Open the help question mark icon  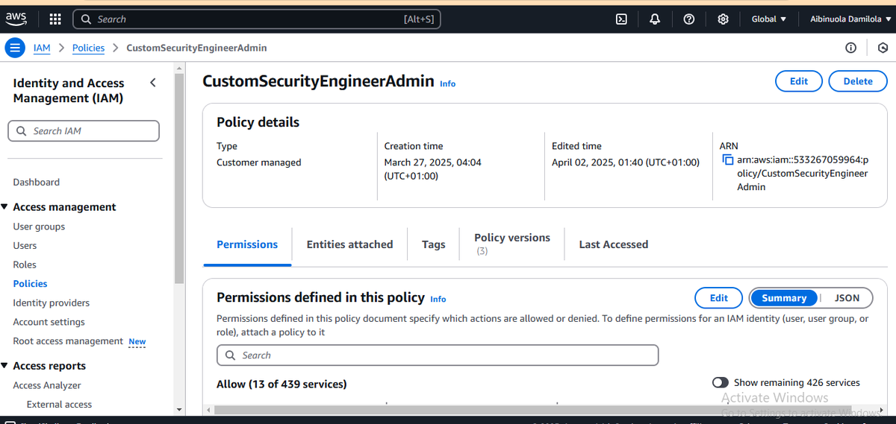(x=689, y=19)
